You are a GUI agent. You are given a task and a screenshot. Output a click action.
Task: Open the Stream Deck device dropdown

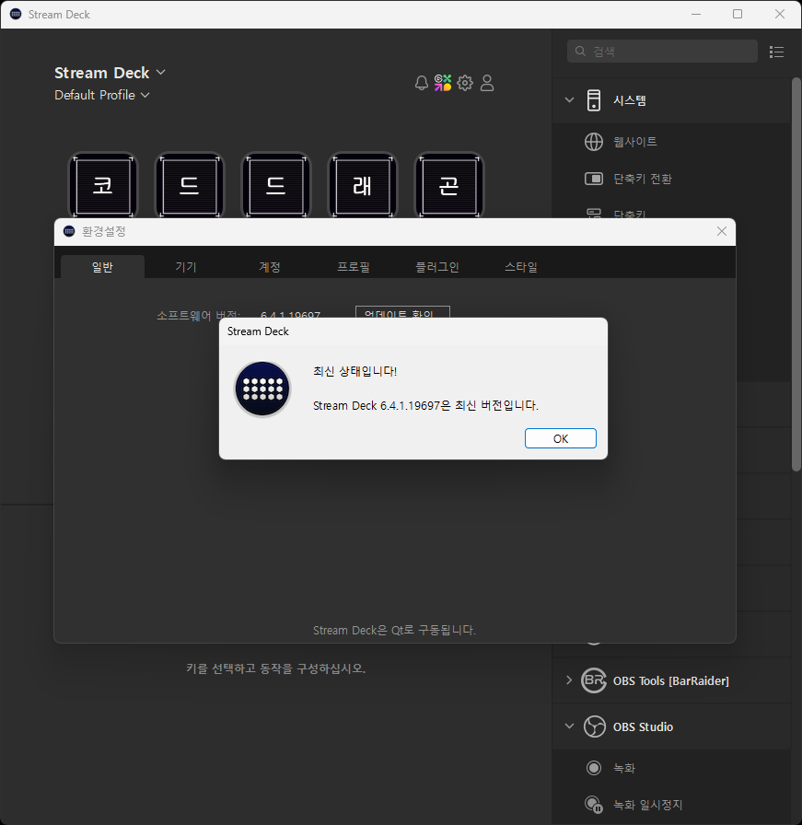[x=110, y=73]
